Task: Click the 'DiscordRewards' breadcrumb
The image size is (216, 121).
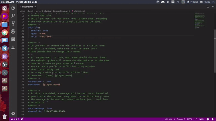Action: [x=60, y=11]
